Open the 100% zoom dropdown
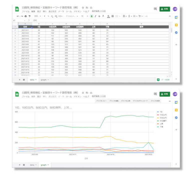Image resolution: width=192 pixels, height=174 pixels. tap(38, 16)
